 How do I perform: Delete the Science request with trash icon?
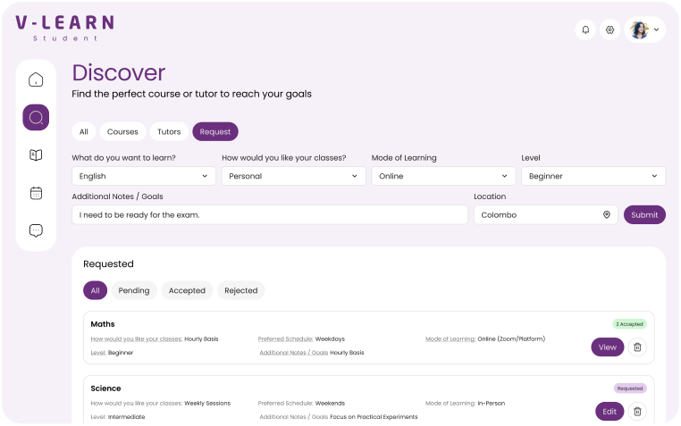click(637, 412)
